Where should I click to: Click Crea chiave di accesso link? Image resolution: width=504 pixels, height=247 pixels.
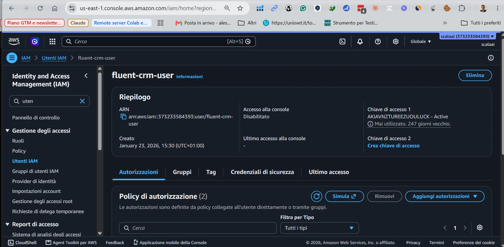(x=393, y=146)
